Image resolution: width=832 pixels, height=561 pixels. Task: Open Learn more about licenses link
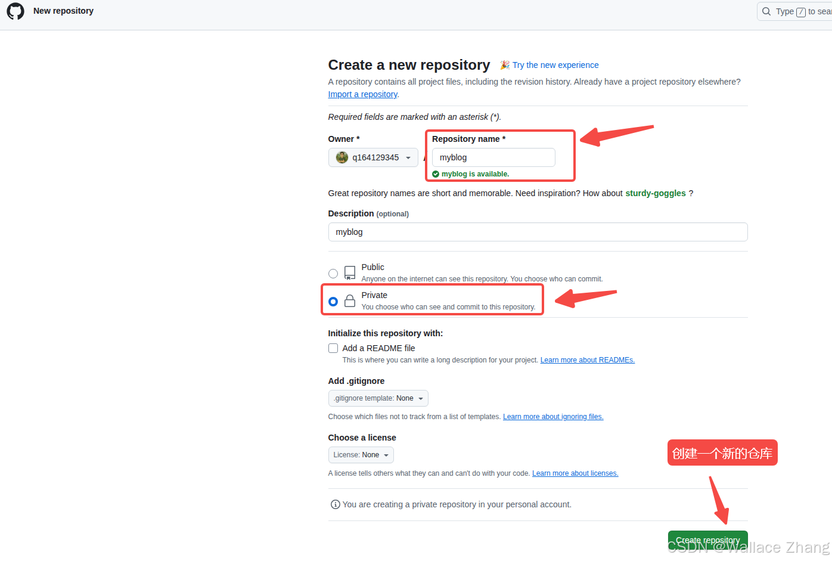click(575, 473)
